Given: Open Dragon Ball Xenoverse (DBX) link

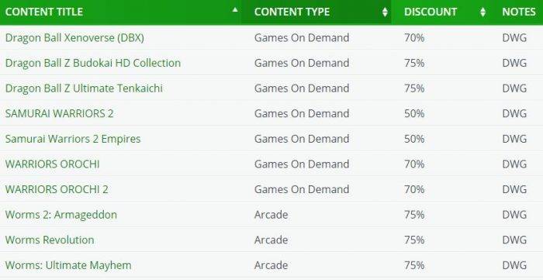Looking at the screenshot, I should (x=74, y=38).
